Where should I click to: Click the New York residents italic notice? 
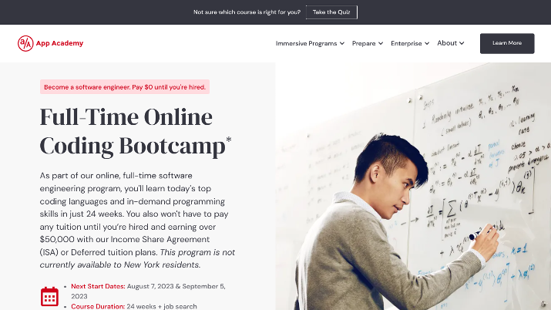137,258
